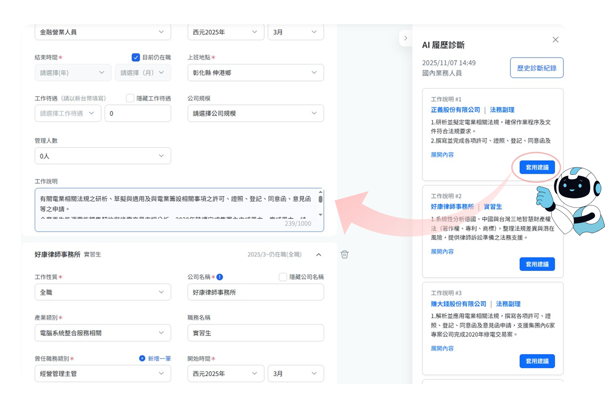
Task: Click the 賺大錢股份有限公司 link
Action: click(458, 304)
